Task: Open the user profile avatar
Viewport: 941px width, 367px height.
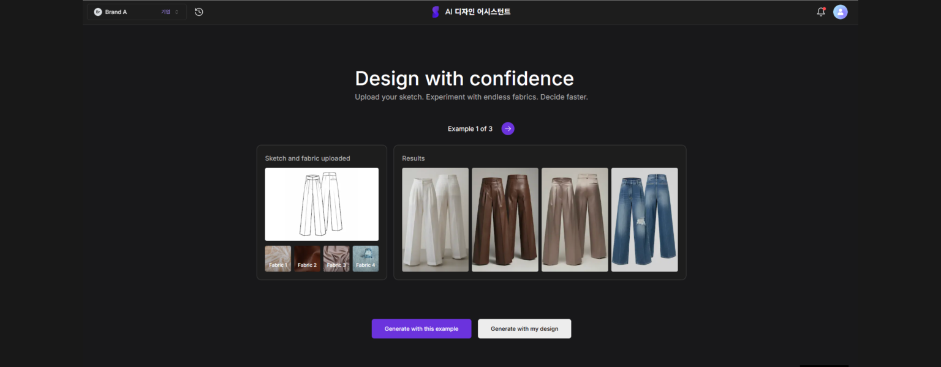Action: click(840, 12)
